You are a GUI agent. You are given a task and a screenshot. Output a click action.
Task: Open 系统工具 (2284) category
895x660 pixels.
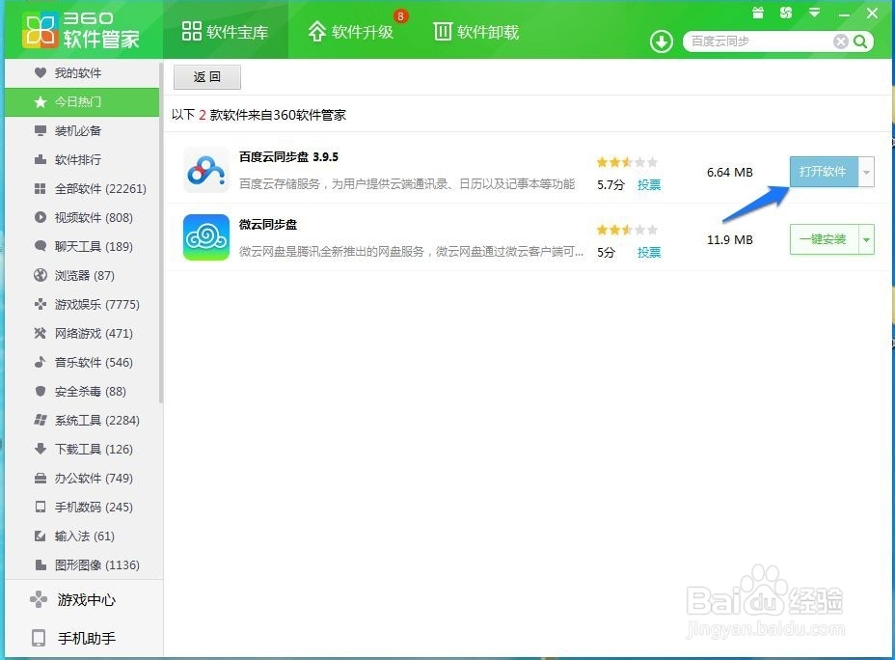(82, 420)
